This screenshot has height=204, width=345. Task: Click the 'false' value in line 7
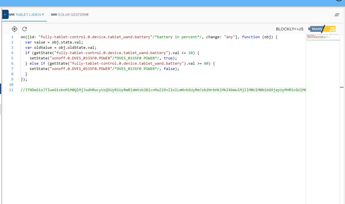click(x=169, y=69)
